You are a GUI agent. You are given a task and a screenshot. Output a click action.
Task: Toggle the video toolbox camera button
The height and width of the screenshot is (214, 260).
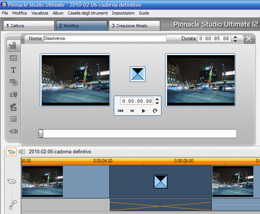pyautogui.click(x=11, y=152)
